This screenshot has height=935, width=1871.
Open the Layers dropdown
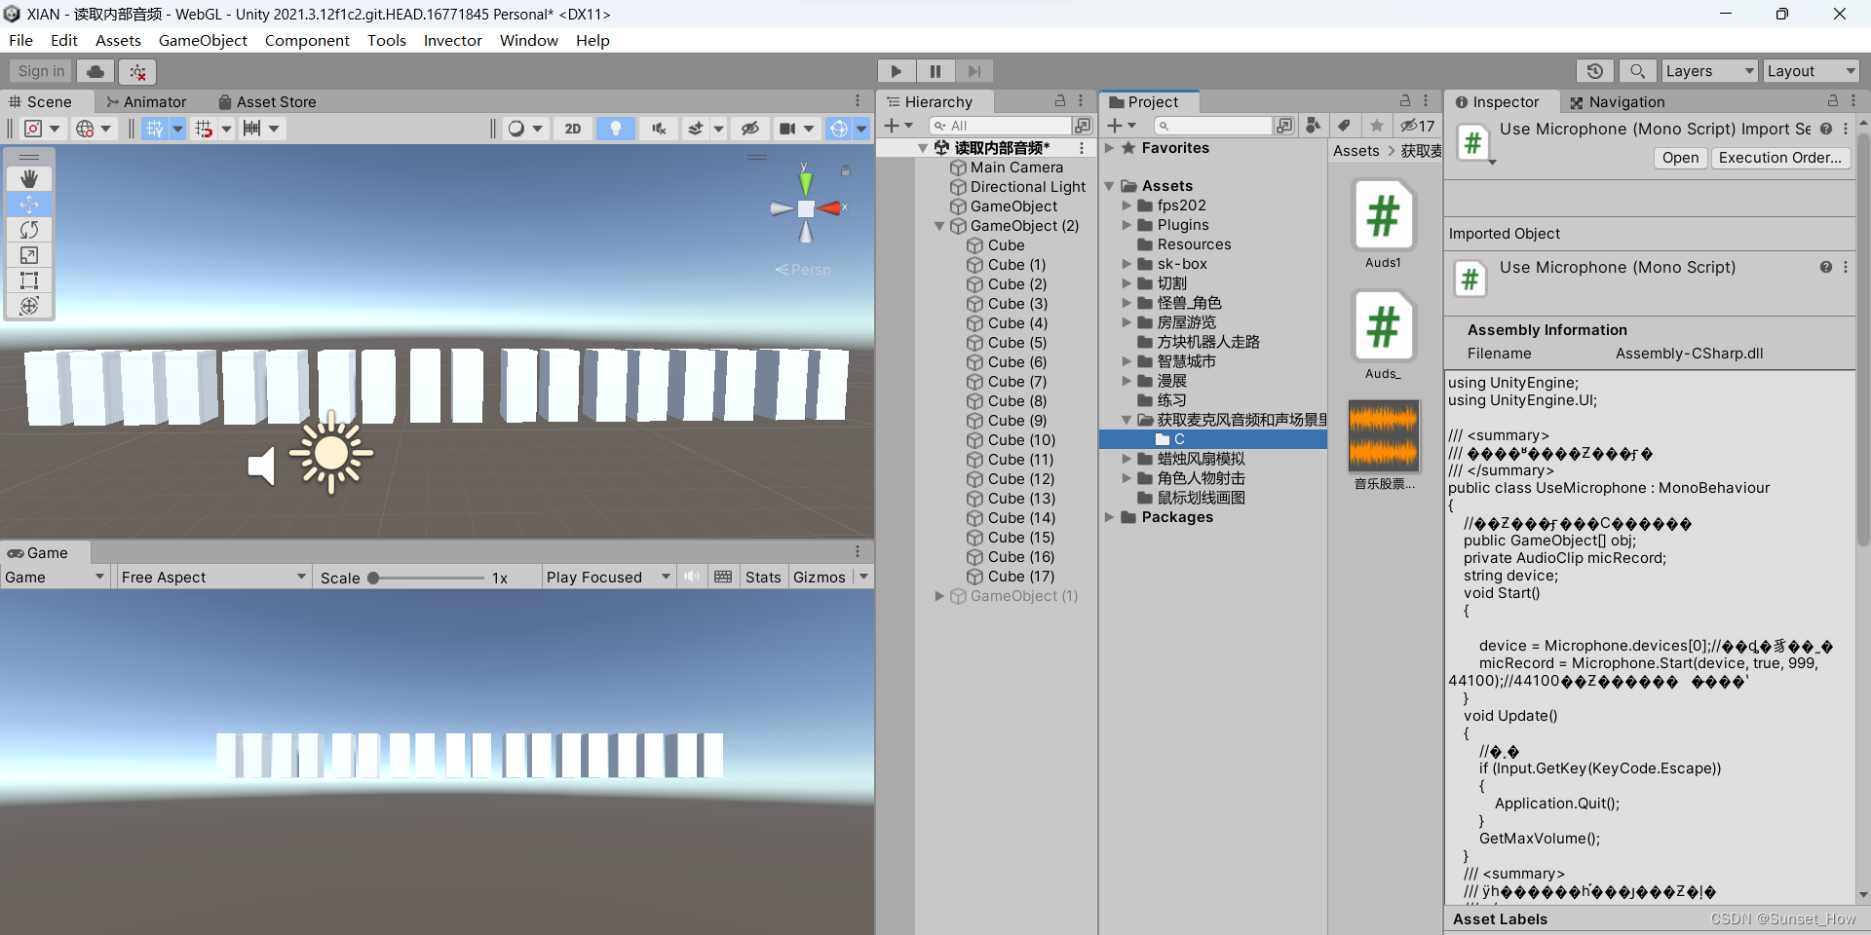pyautogui.click(x=1707, y=70)
